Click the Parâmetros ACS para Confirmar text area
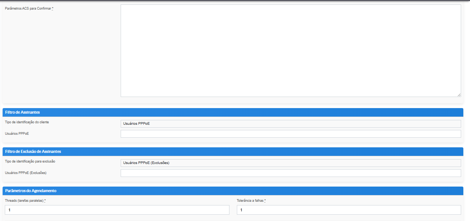This screenshot has width=470, height=221. (291, 51)
